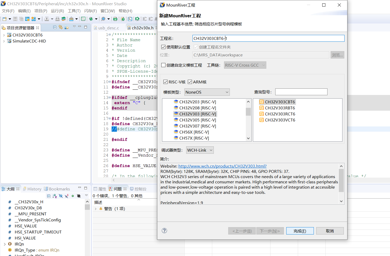Enable 创建自定义模板工程 checkbox
Screen dimensions: 390x256
(x=163, y=65)
